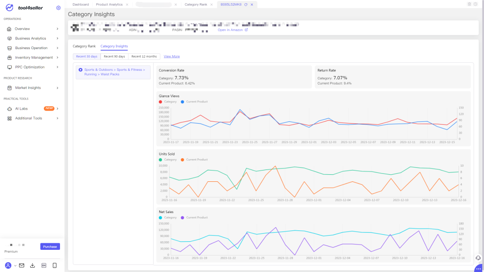Click the Overview home icon
The width and height of the screenshot is (484, 272).
click(x=9, y=29)
